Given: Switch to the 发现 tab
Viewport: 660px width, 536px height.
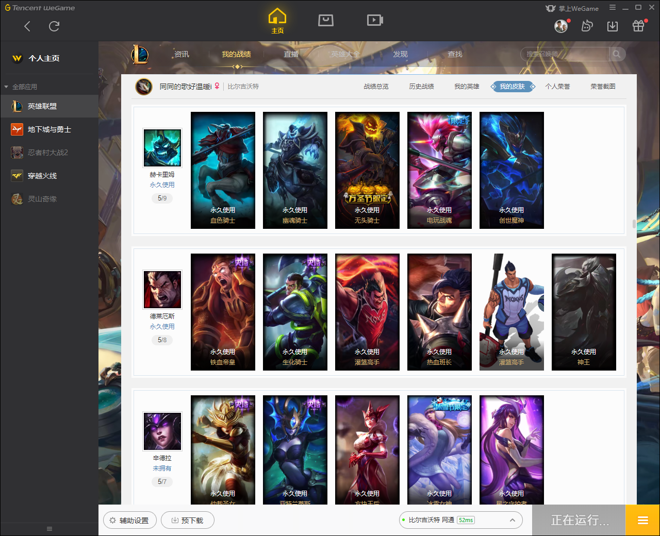Looking at the screenshot, I should coord(400,54).
